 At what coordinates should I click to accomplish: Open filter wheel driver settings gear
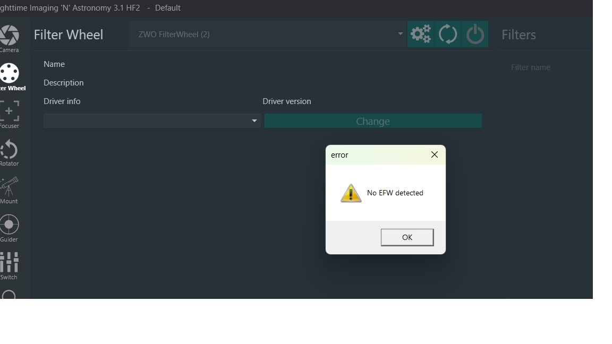coord(421,35)
